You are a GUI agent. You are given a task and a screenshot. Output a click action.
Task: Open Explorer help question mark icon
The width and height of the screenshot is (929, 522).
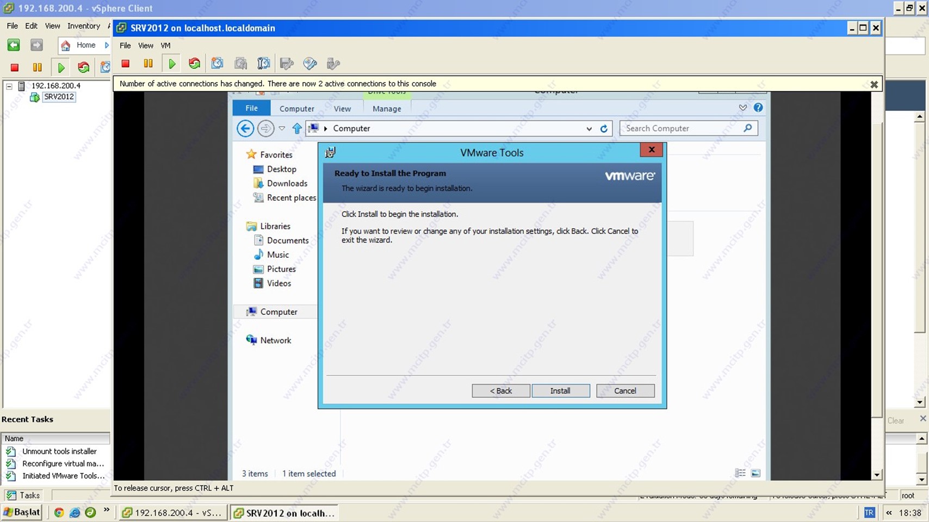point(758,108)
